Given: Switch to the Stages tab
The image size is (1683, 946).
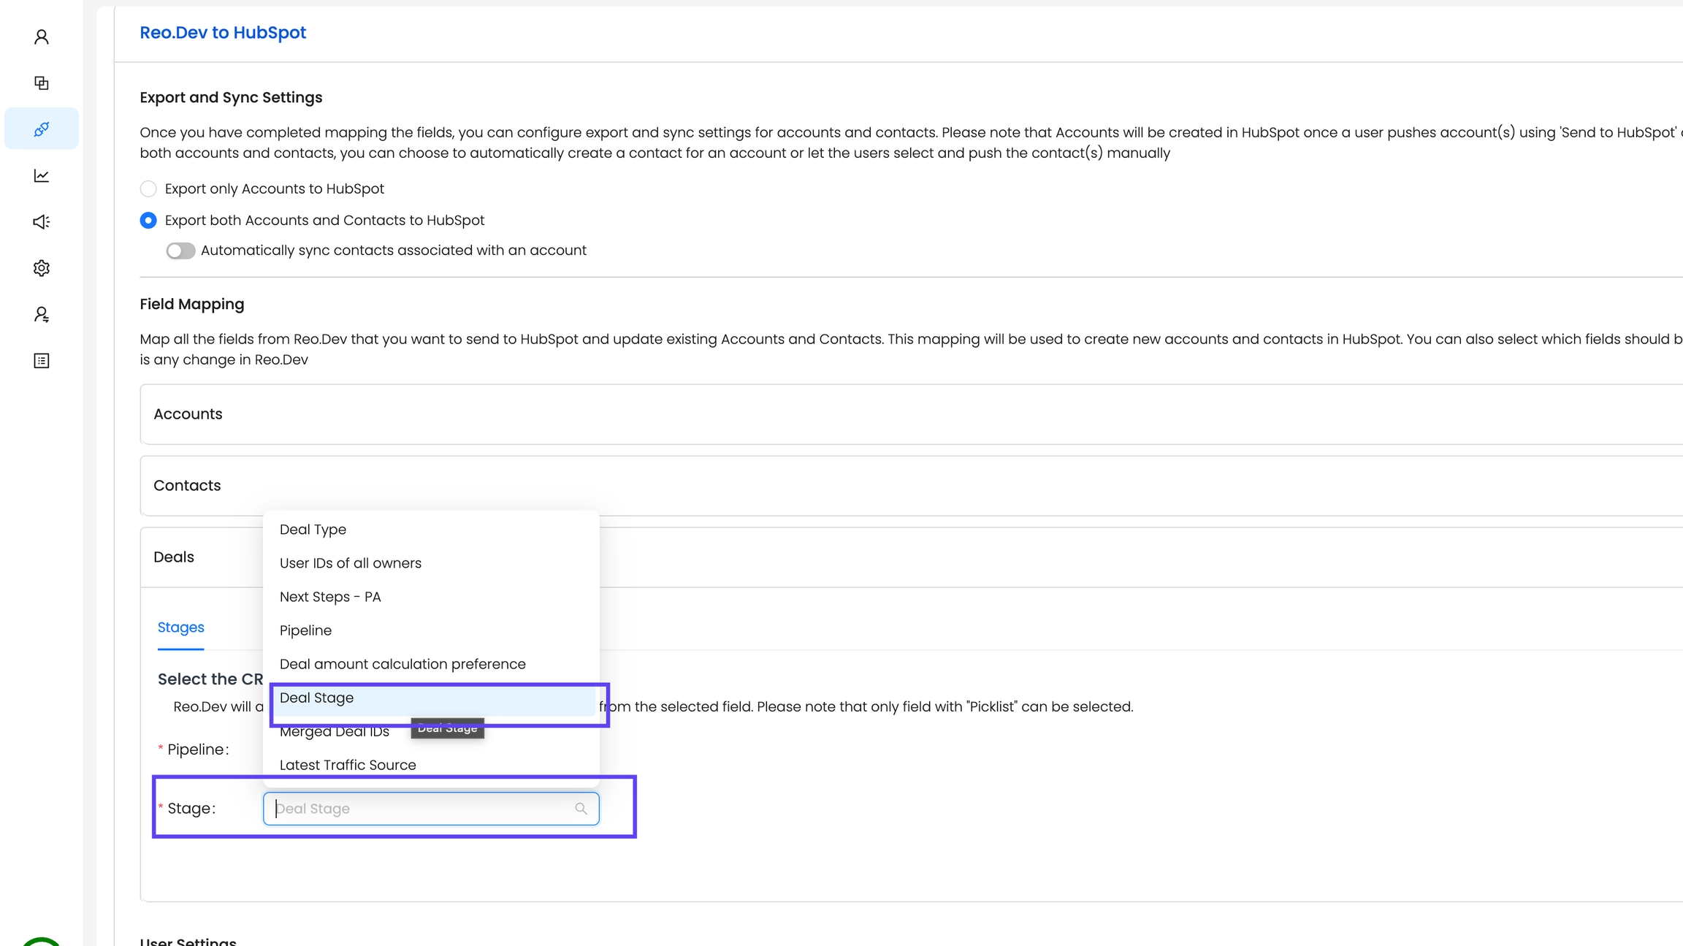Looking at the screenshot, I should pyautogui.click(x=180, y=628).
